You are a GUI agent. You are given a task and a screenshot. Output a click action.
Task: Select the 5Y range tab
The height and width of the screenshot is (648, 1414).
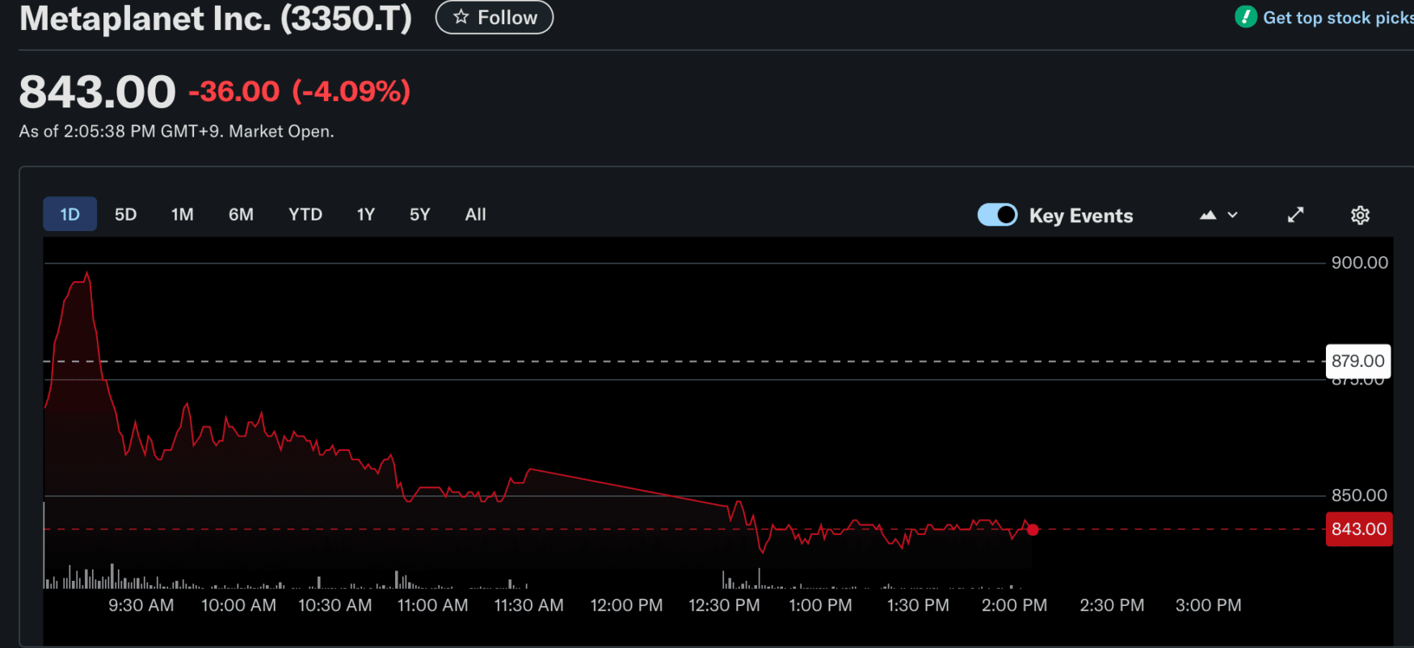419,214
